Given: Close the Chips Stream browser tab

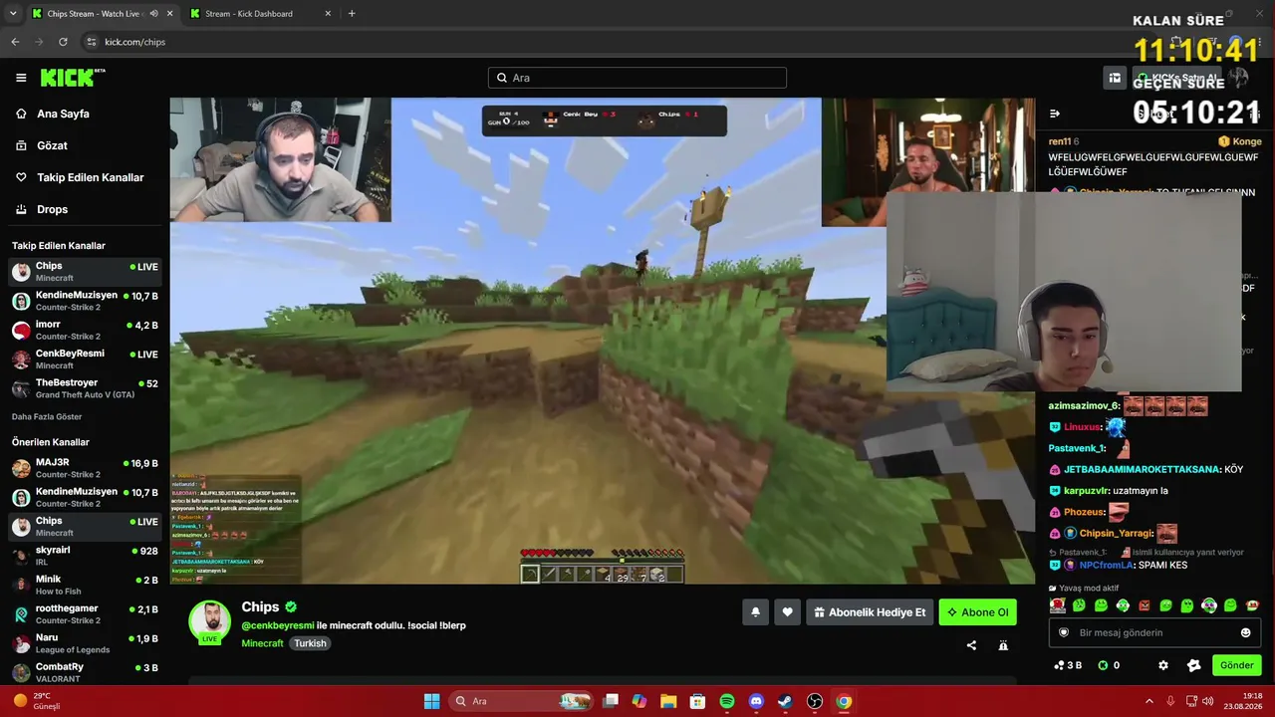Looking at the screenshot, I should coord(170,14).
